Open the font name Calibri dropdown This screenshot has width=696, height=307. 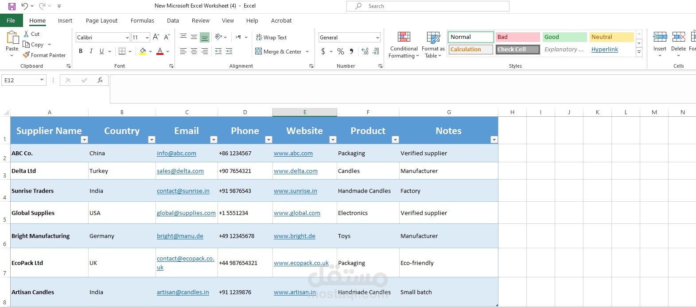click(x=127, y=38)
